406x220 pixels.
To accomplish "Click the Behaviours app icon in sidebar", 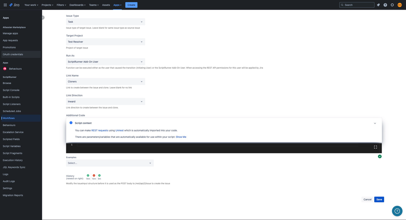I will pos(4,69).
